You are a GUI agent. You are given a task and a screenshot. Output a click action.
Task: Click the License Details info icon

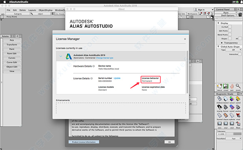click(92, 78)
